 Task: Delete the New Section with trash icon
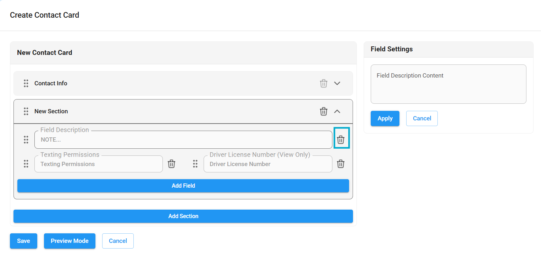click(324, 111)
